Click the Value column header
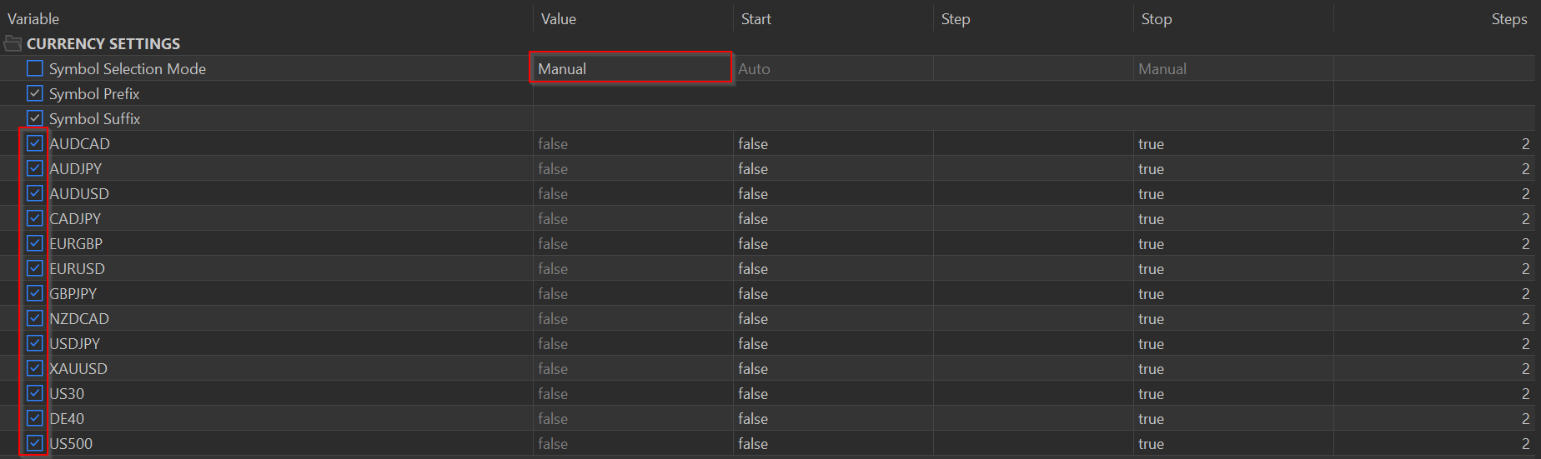Image resolution: width=1541 pixels, height=459 pixels. pos(559,18)
